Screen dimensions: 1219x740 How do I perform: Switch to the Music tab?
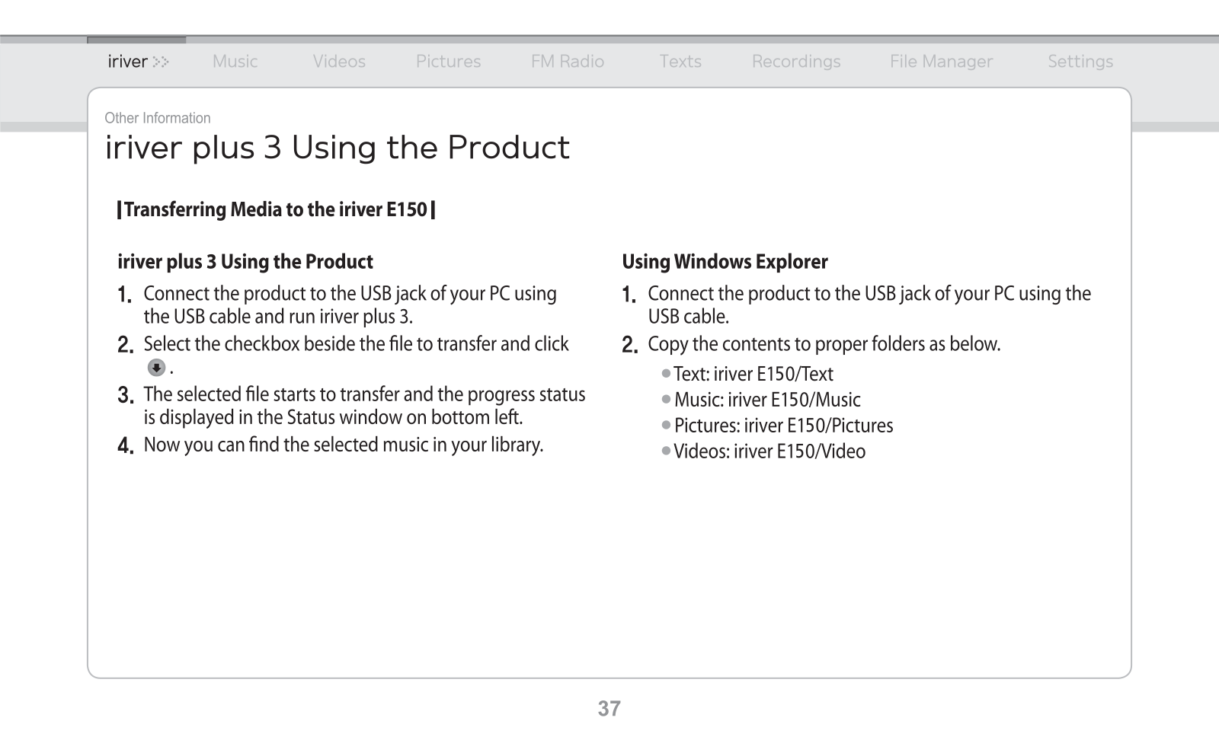pyautogui.click(x=235, y=62)
